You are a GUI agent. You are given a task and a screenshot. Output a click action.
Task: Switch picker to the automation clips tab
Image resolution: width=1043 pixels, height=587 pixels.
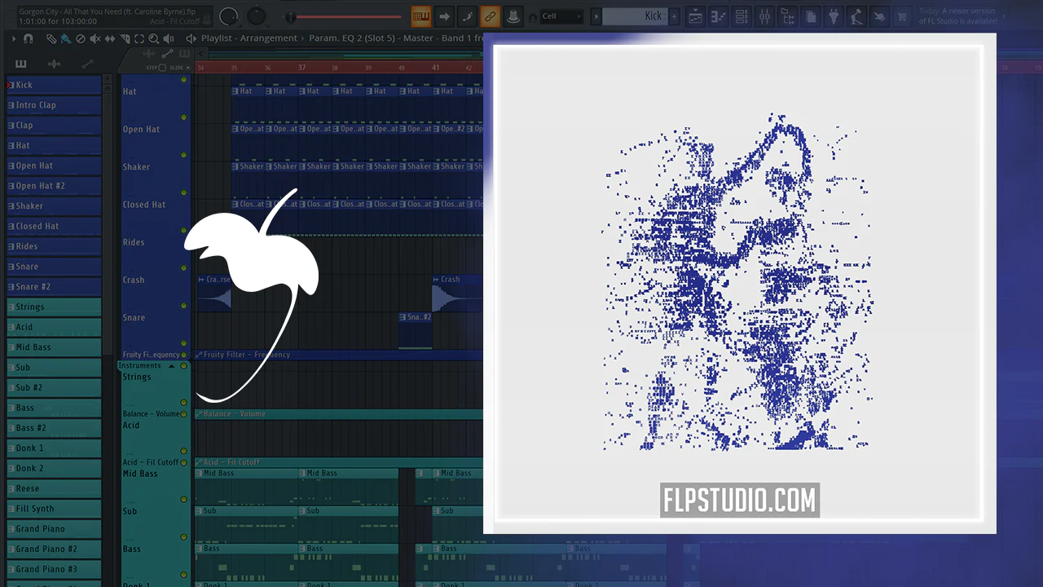click(87, 64)
